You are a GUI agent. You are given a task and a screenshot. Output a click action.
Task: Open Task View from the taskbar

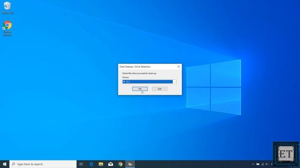click(x=81, y=164)
